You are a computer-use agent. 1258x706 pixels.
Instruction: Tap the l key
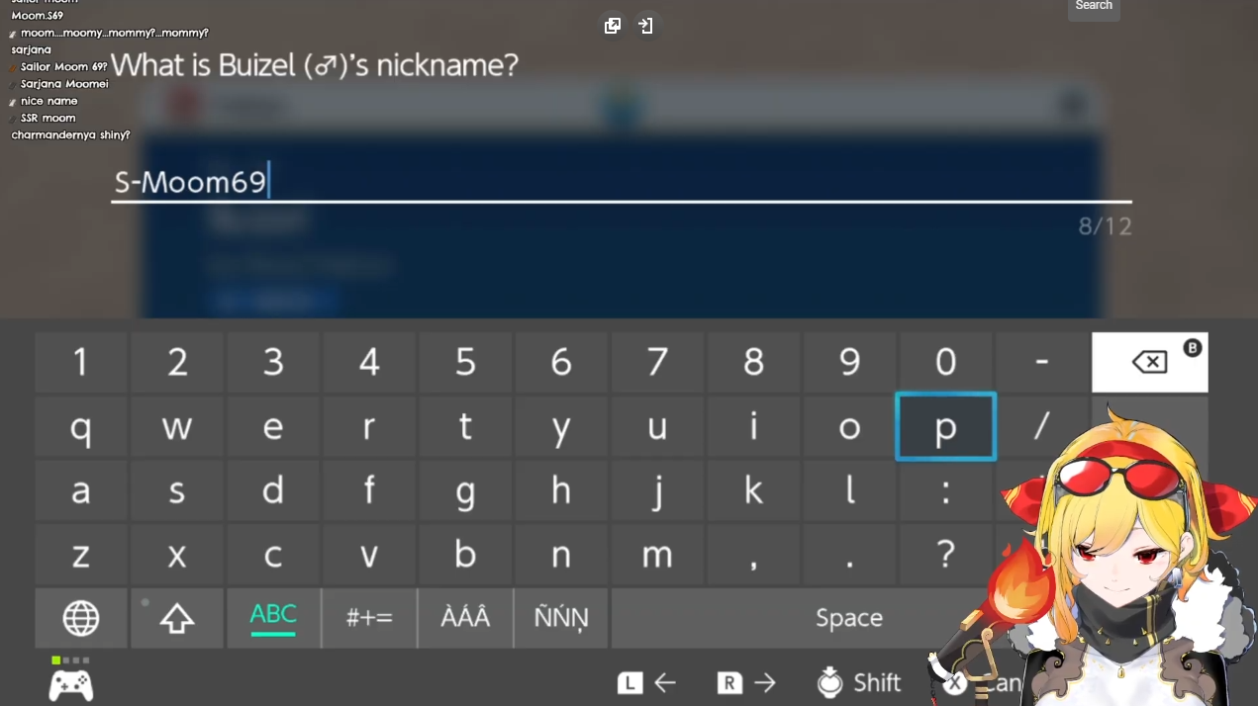click(849, 490)
